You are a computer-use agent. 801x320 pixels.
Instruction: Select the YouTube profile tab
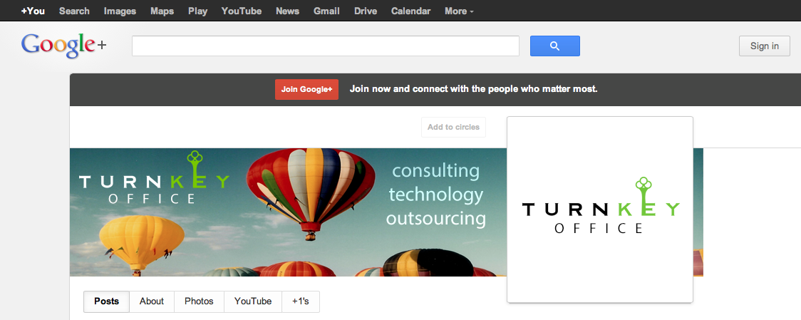253,301
